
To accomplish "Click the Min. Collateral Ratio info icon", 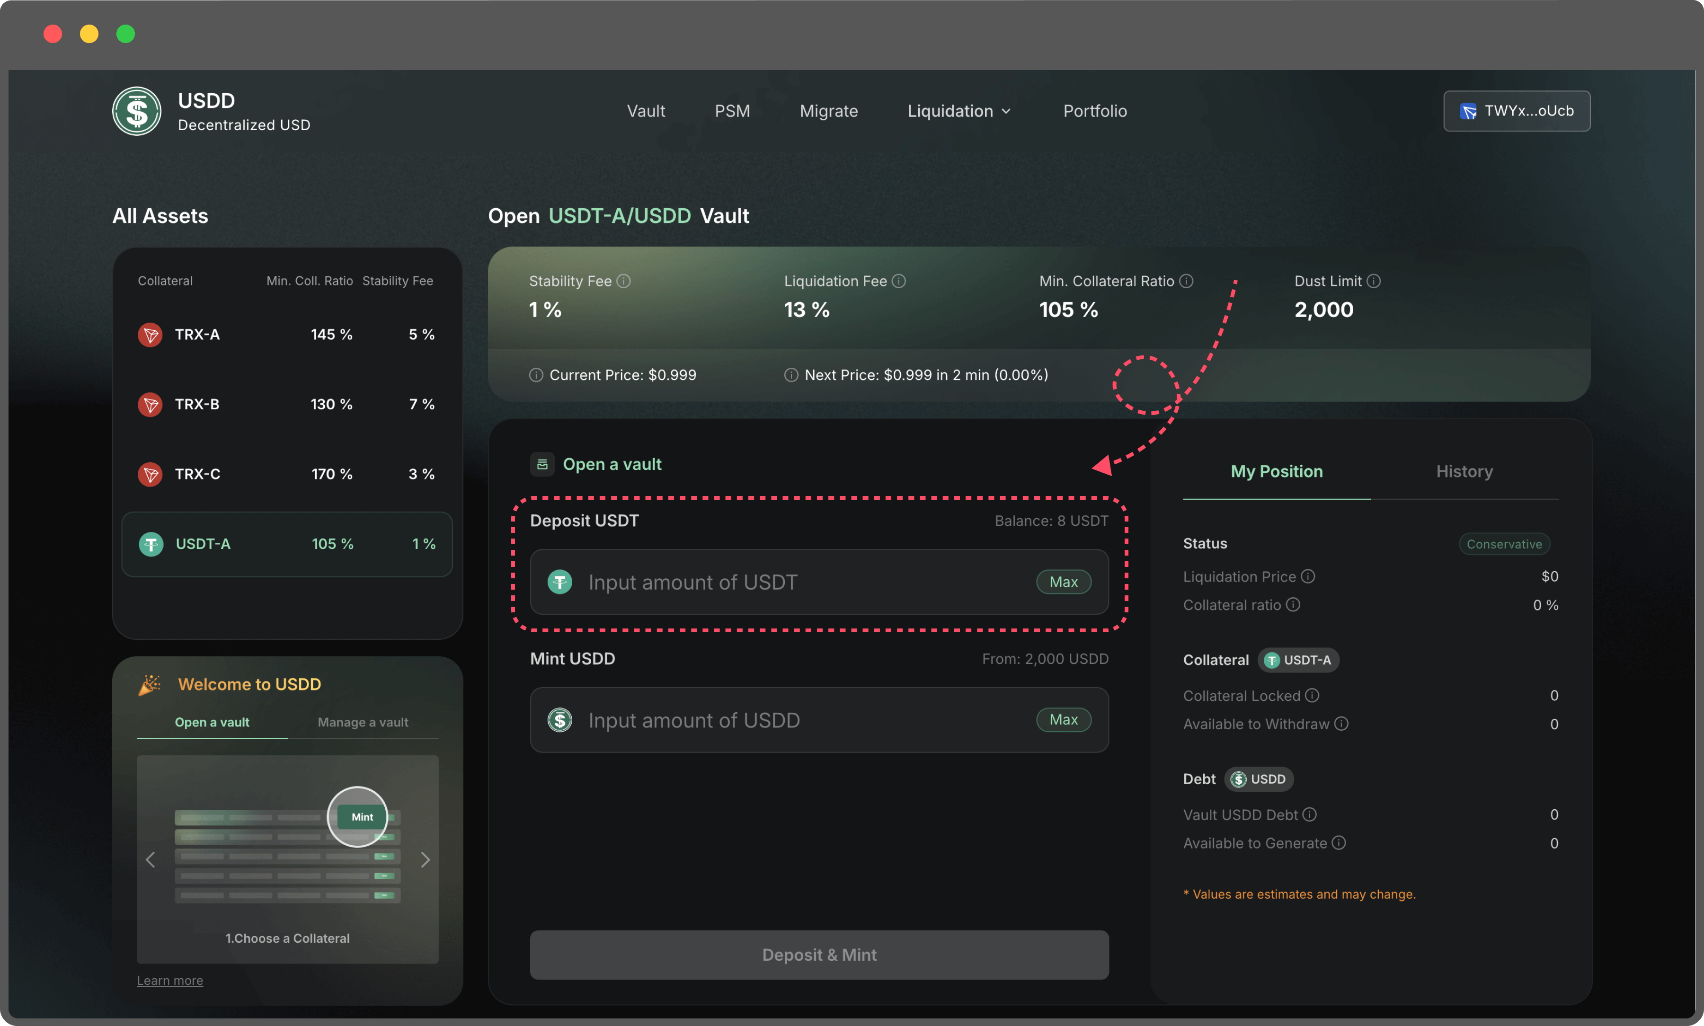I will click(x=1186, y=282).
